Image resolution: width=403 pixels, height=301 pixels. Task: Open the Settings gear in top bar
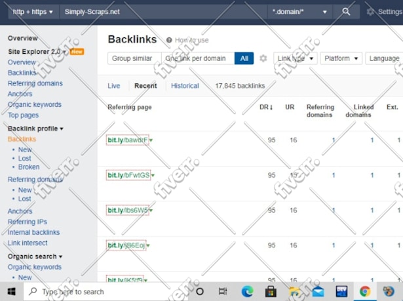click(370, 12)
